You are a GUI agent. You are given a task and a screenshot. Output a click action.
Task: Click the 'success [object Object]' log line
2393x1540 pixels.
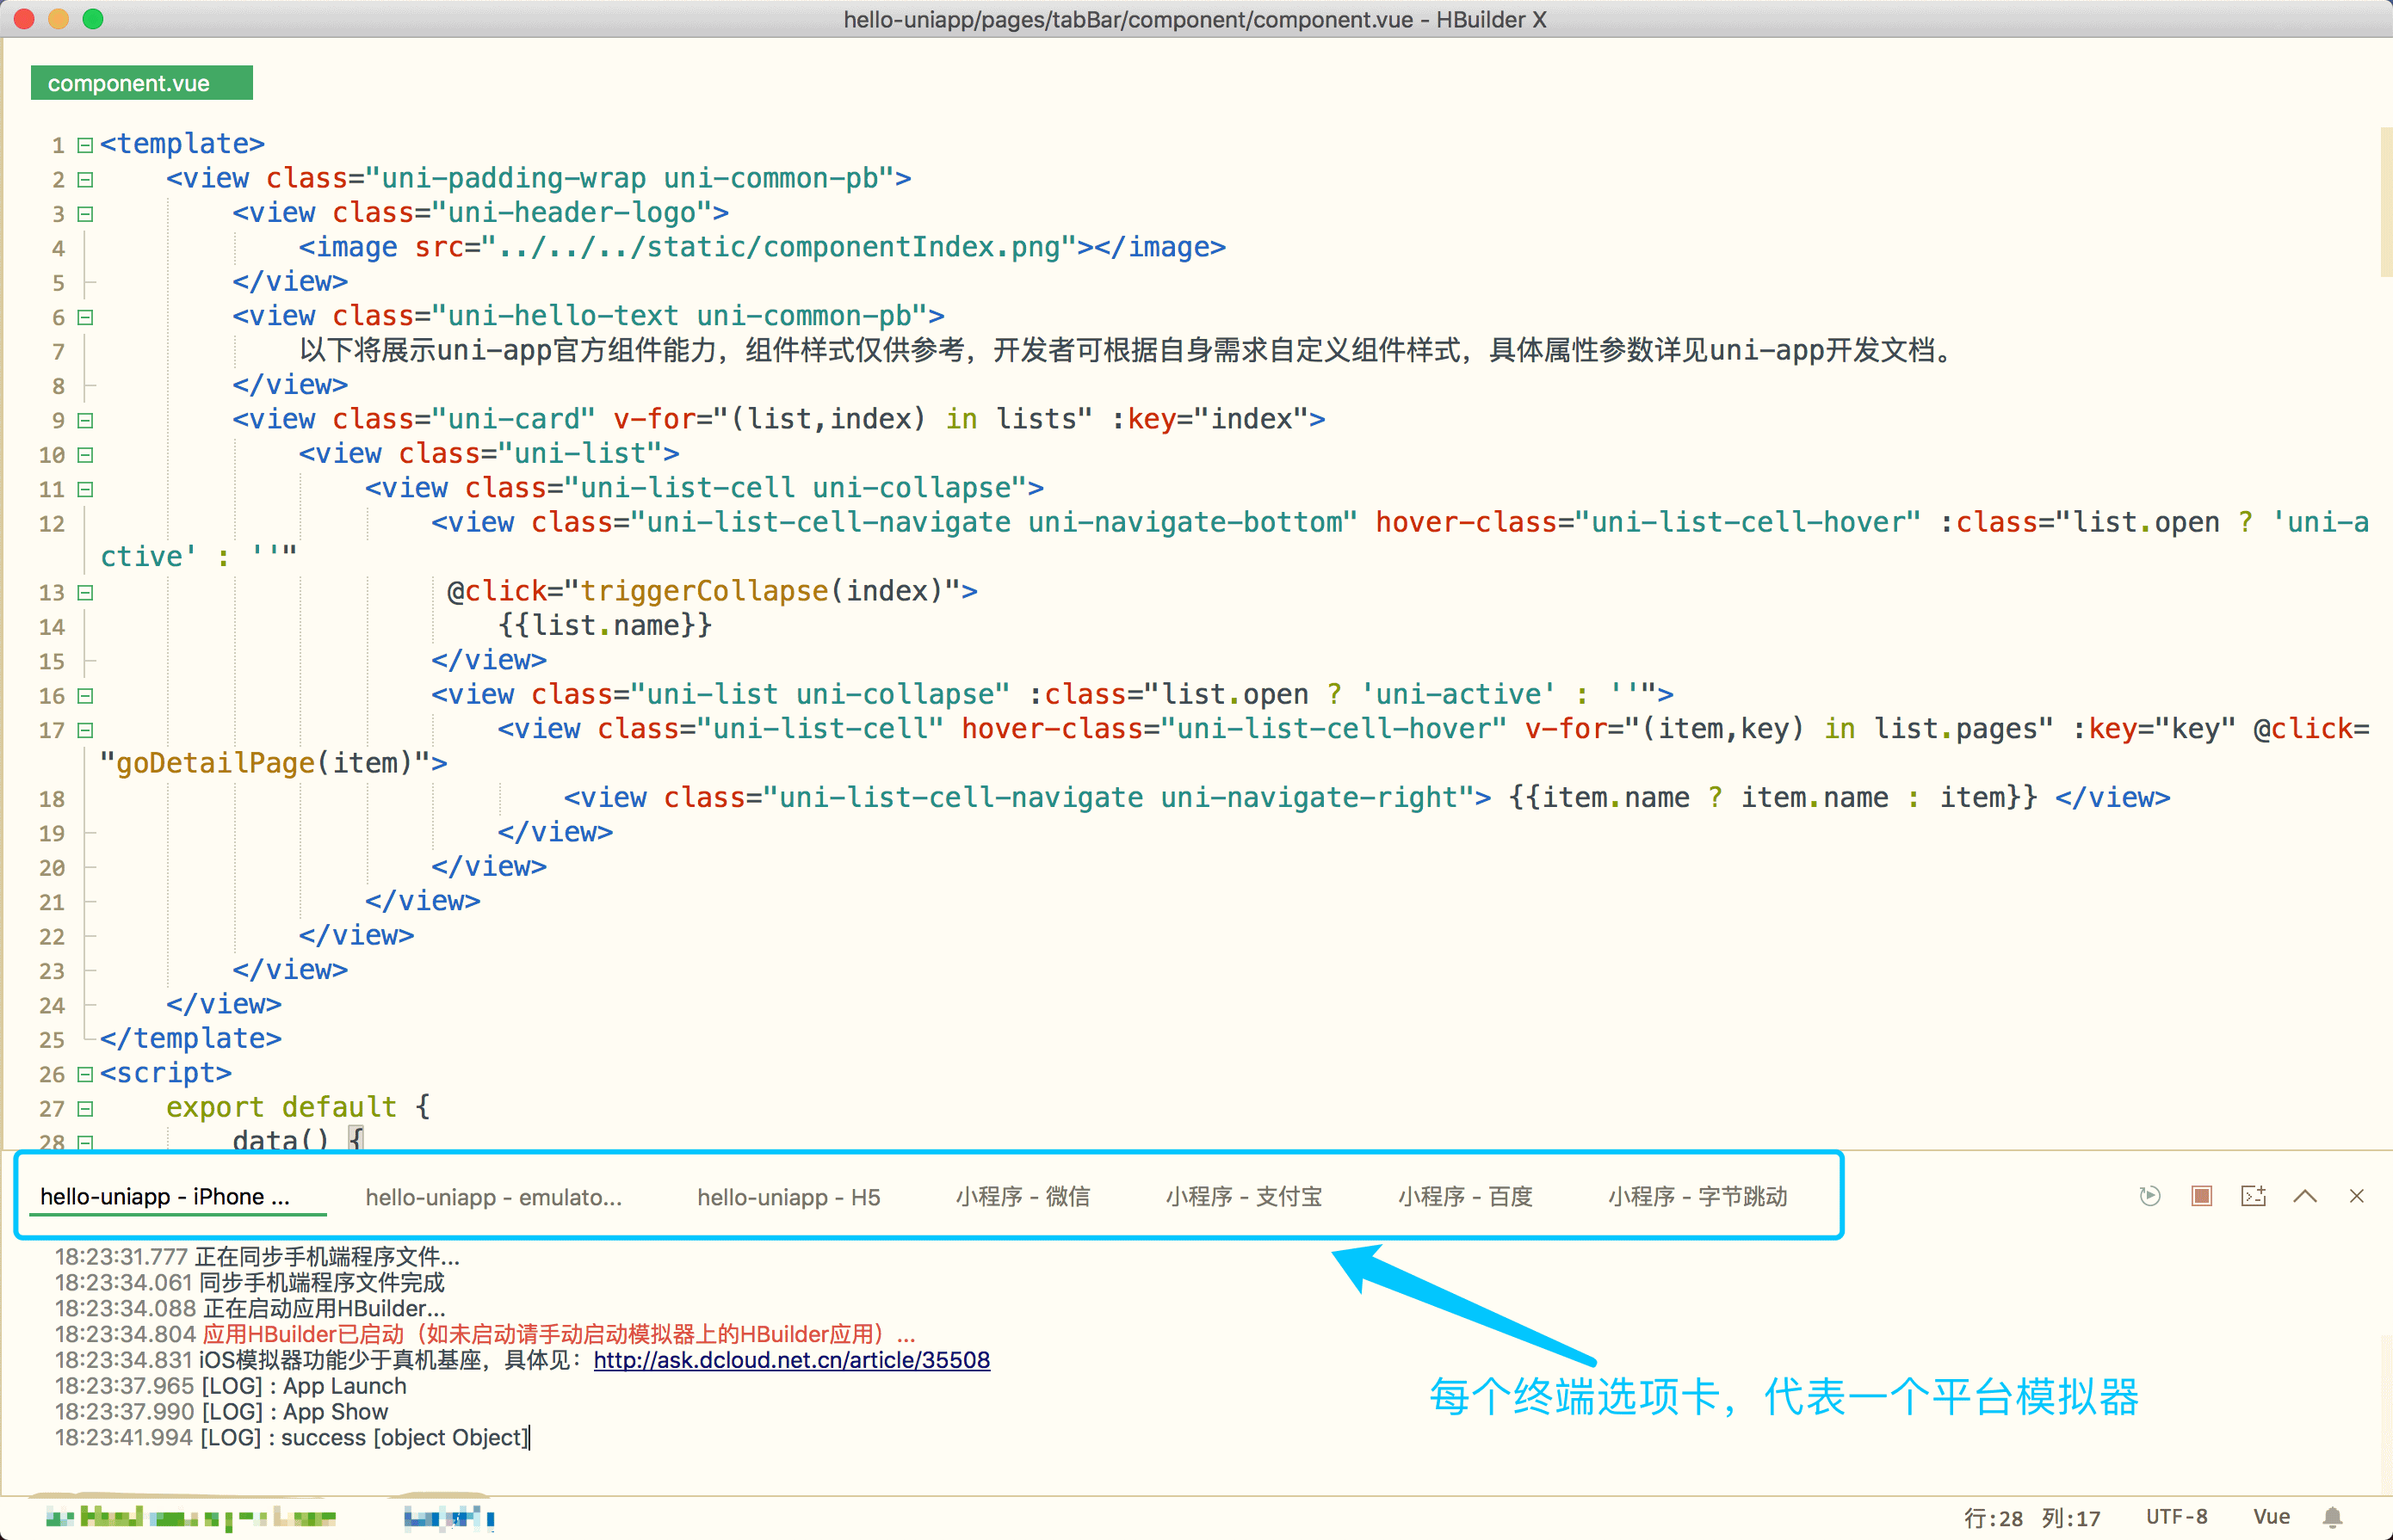click(x=405, y=1438)
